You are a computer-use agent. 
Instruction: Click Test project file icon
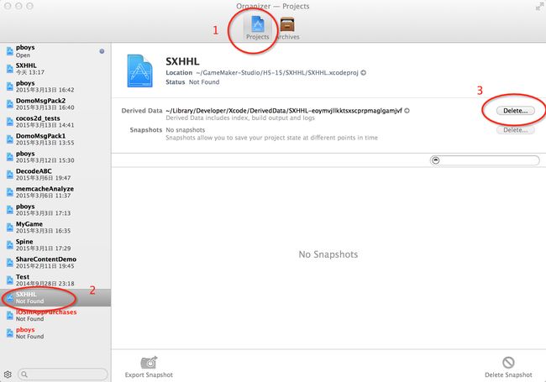[x=10, y=280]
